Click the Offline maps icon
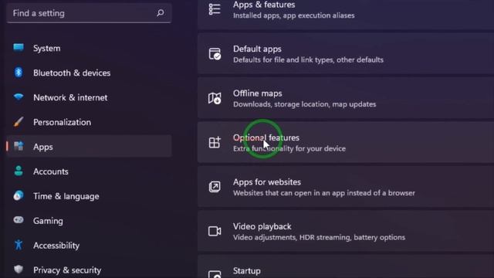This screenshot has height=278, width=494. pyautogui.click(x=215, y=98)
